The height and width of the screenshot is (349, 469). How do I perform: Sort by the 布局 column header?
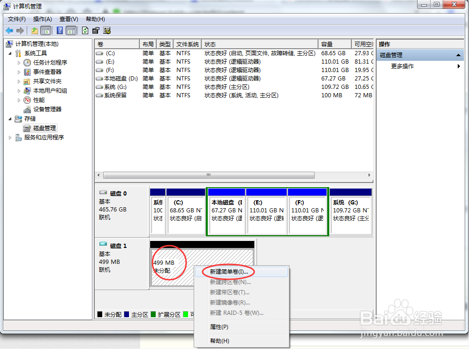(x=148, y=44)
